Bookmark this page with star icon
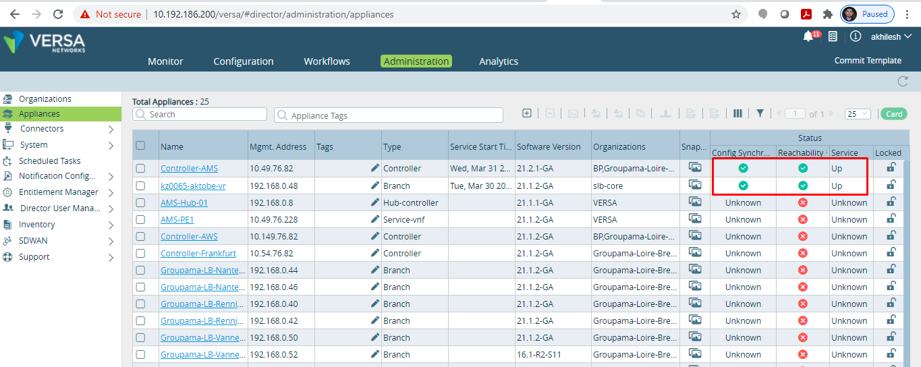This screenshot has width=921, height=367. [x=736, y=14]
